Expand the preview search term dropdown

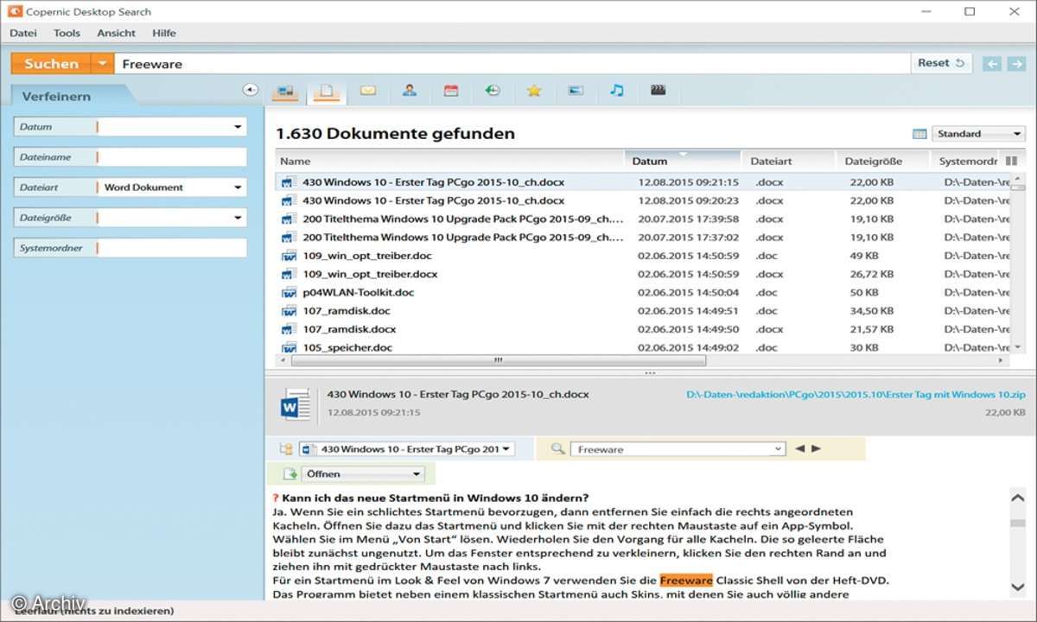pyautogui.click(x=778, y=449)
